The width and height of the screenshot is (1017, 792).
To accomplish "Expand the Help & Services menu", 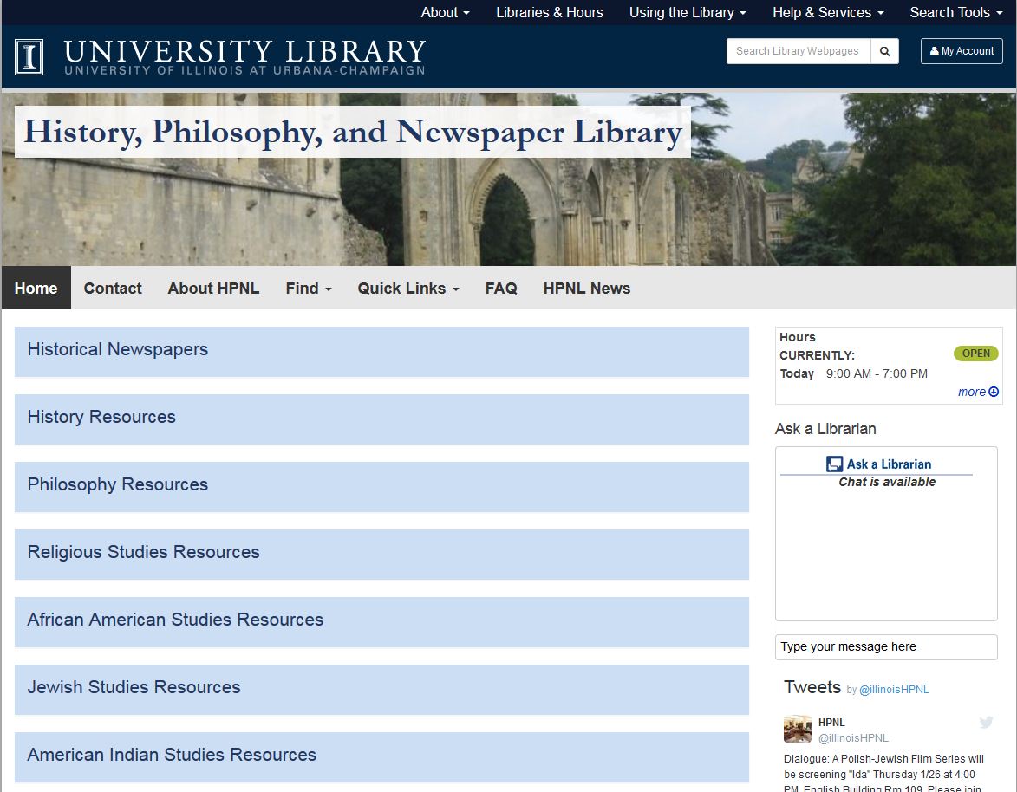I will pos(827,12).
